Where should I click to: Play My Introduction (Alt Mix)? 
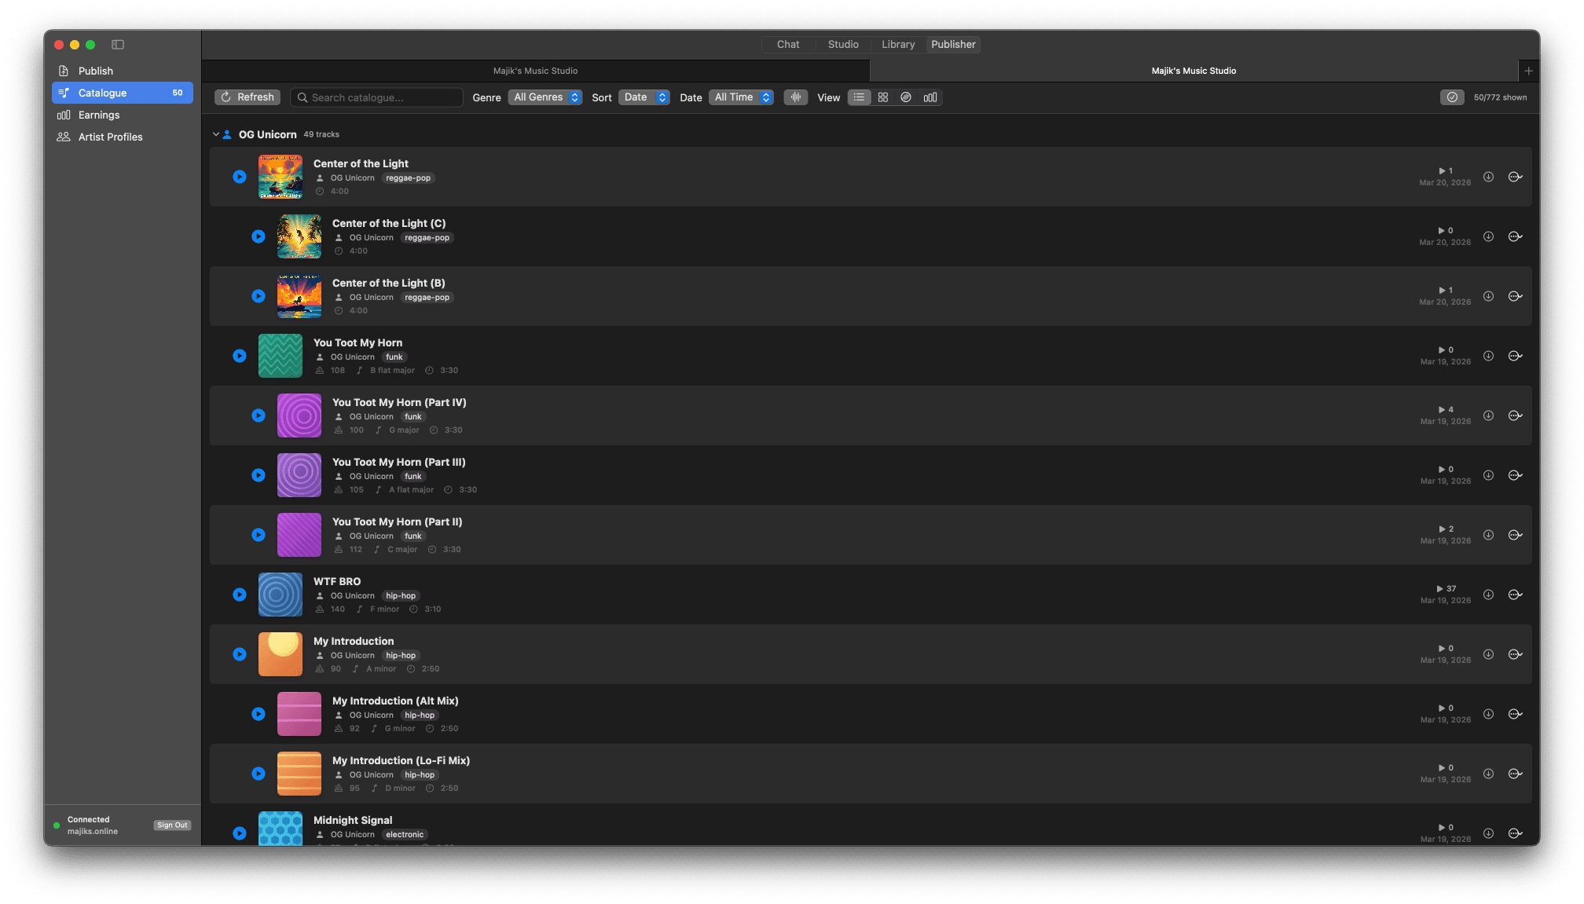click(258, 714)
